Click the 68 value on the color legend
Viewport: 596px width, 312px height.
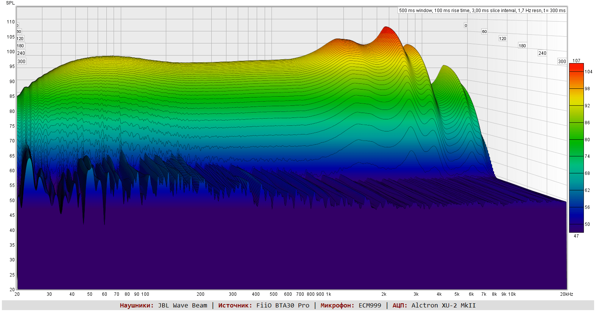click(x=587, y=173)
